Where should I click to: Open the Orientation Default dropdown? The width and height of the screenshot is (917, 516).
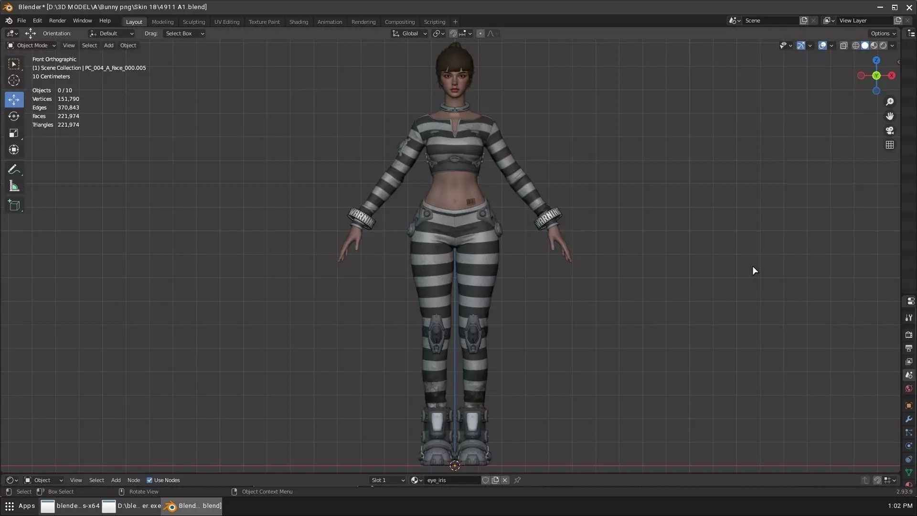coord(112,33)
